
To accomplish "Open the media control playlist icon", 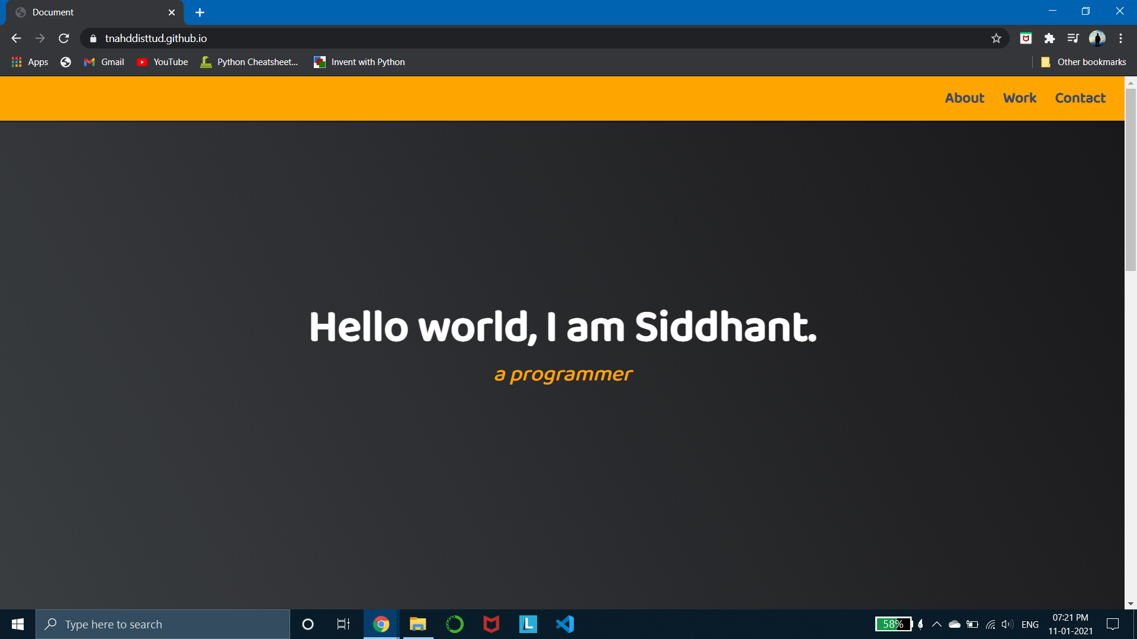I will point(1073,38).
